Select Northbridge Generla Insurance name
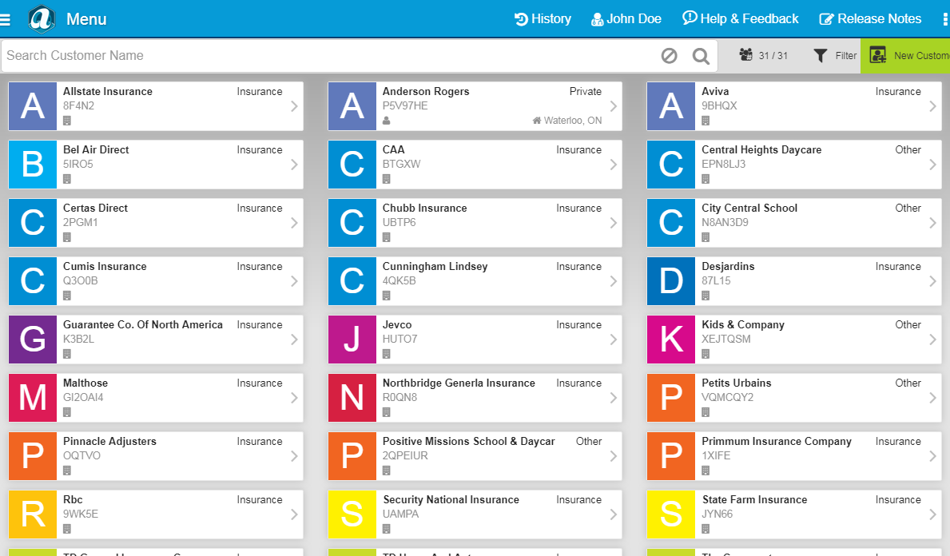Viewport: 950px width, 556px height. (x=459, y=383)
